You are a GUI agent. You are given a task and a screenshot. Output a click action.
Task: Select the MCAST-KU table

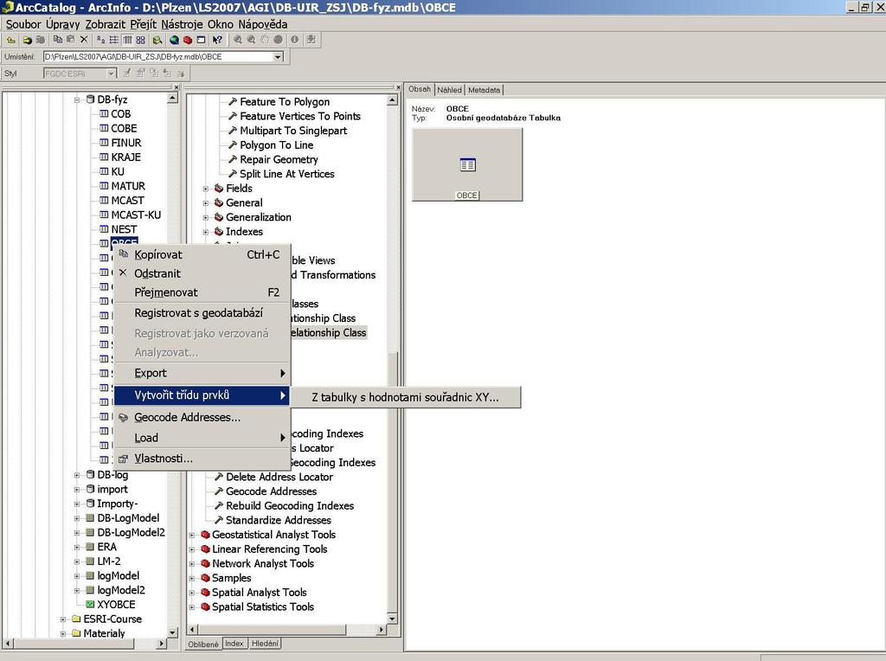point(136,215)
